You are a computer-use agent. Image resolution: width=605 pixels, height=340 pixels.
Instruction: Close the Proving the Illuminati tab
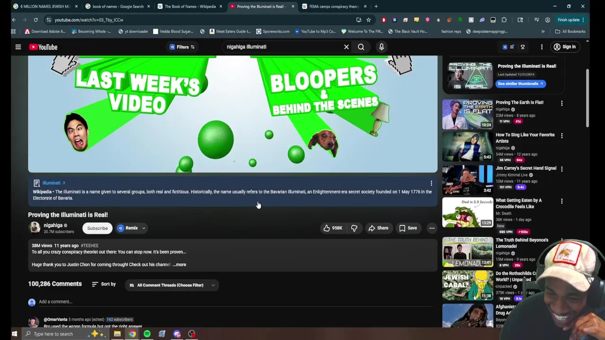point(293,6)
